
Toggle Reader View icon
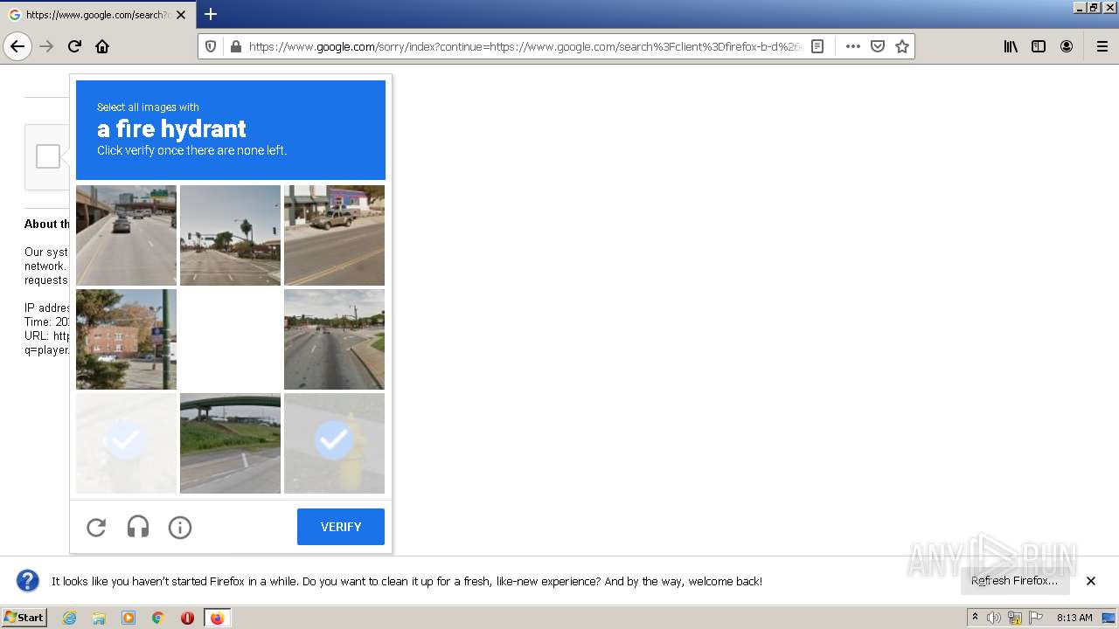tap(817, 46)
